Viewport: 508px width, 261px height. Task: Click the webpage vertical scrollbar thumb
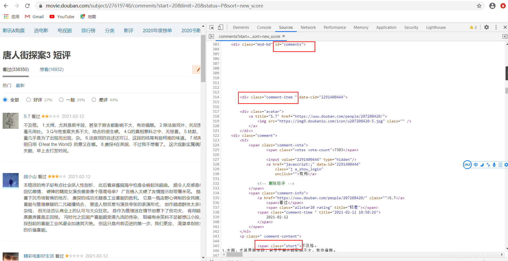click(x=203, y=59)
